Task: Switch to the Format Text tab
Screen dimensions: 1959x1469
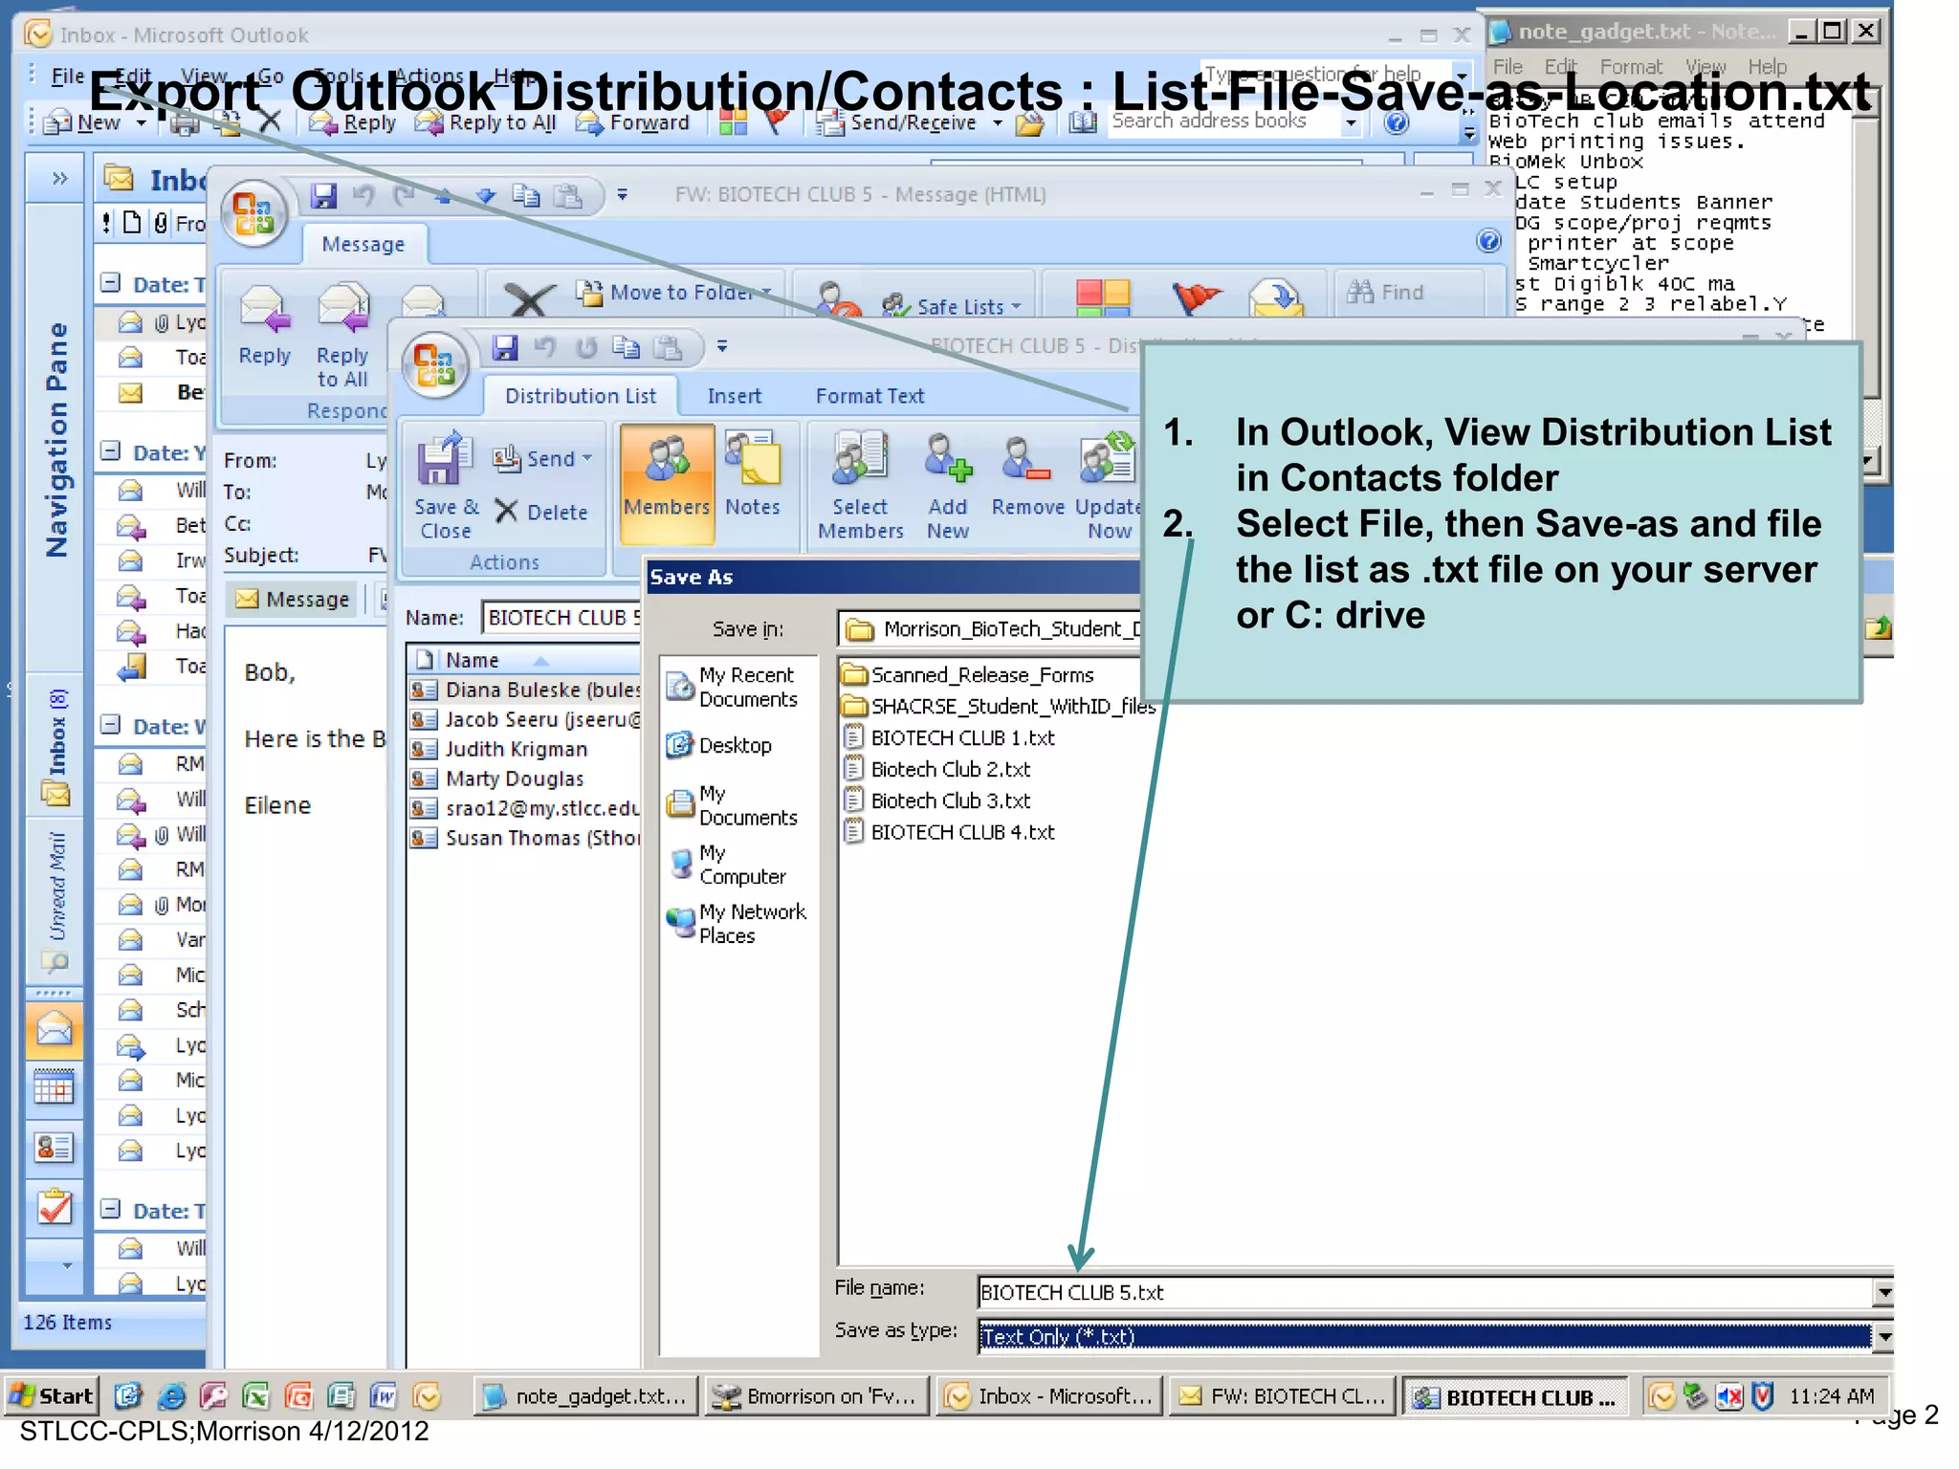Action: (869, 396)
